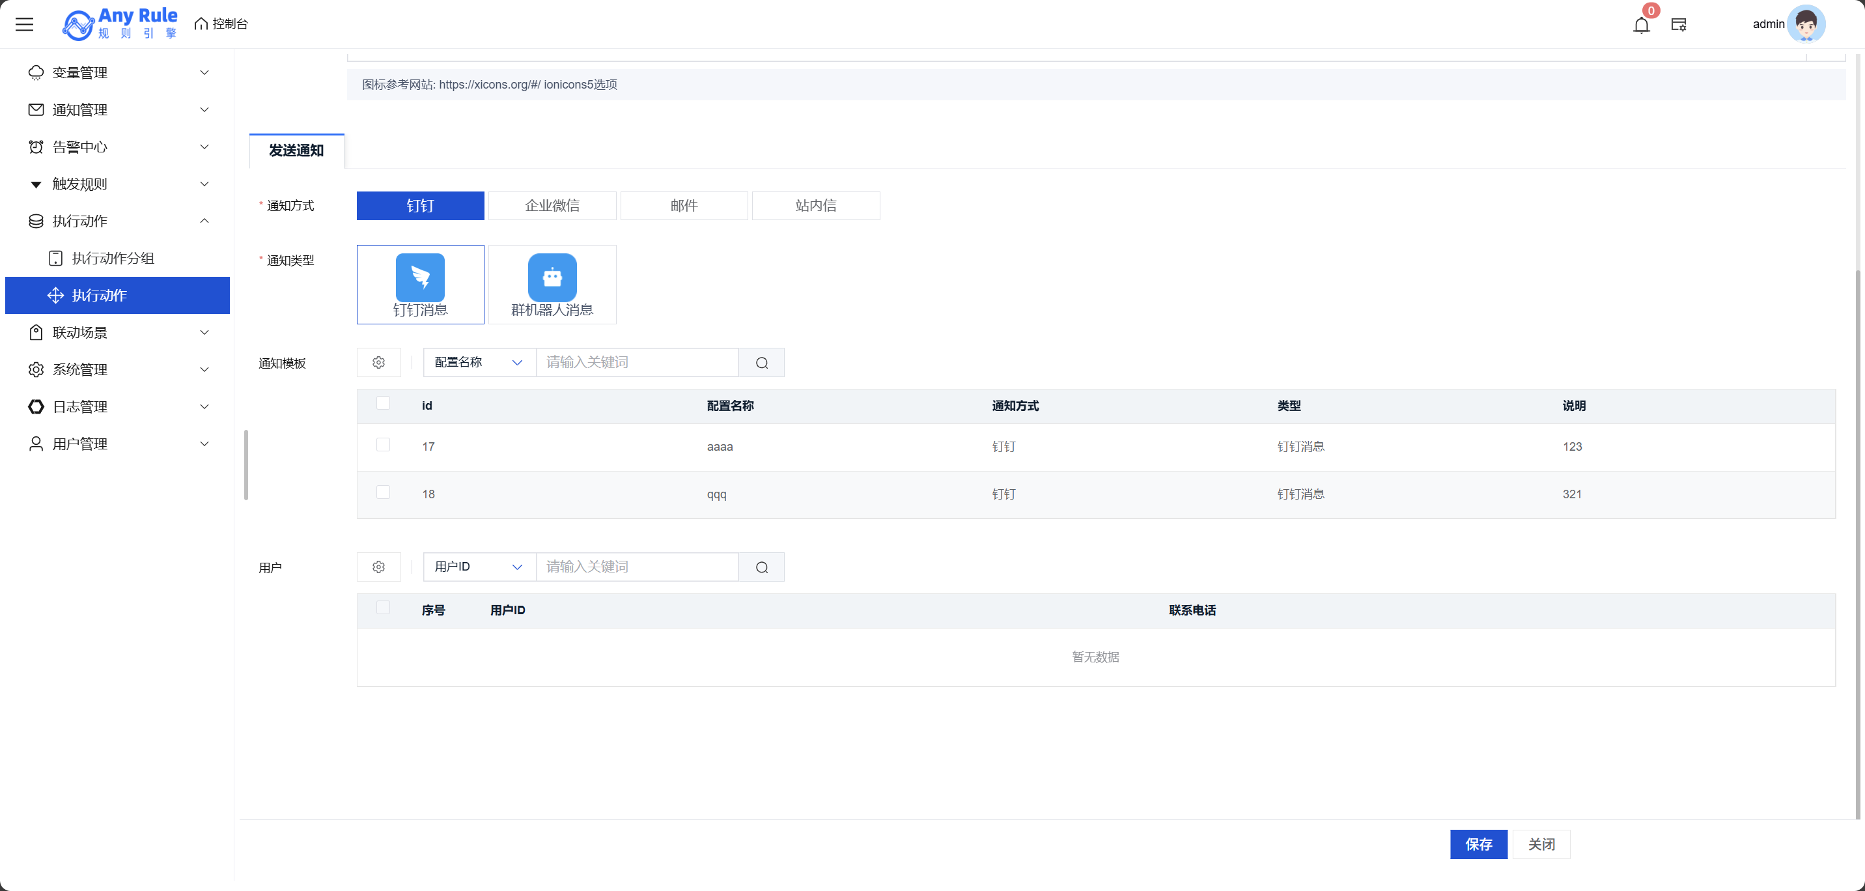Select the 群机器人消息 robot icon

click(x=552, y=277)
